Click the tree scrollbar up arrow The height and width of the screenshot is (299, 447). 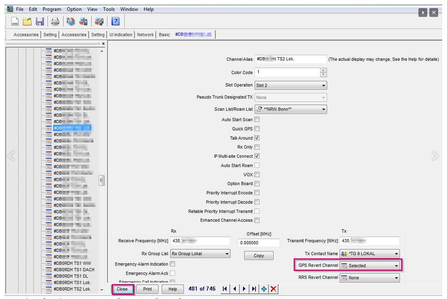pos(102,51)
